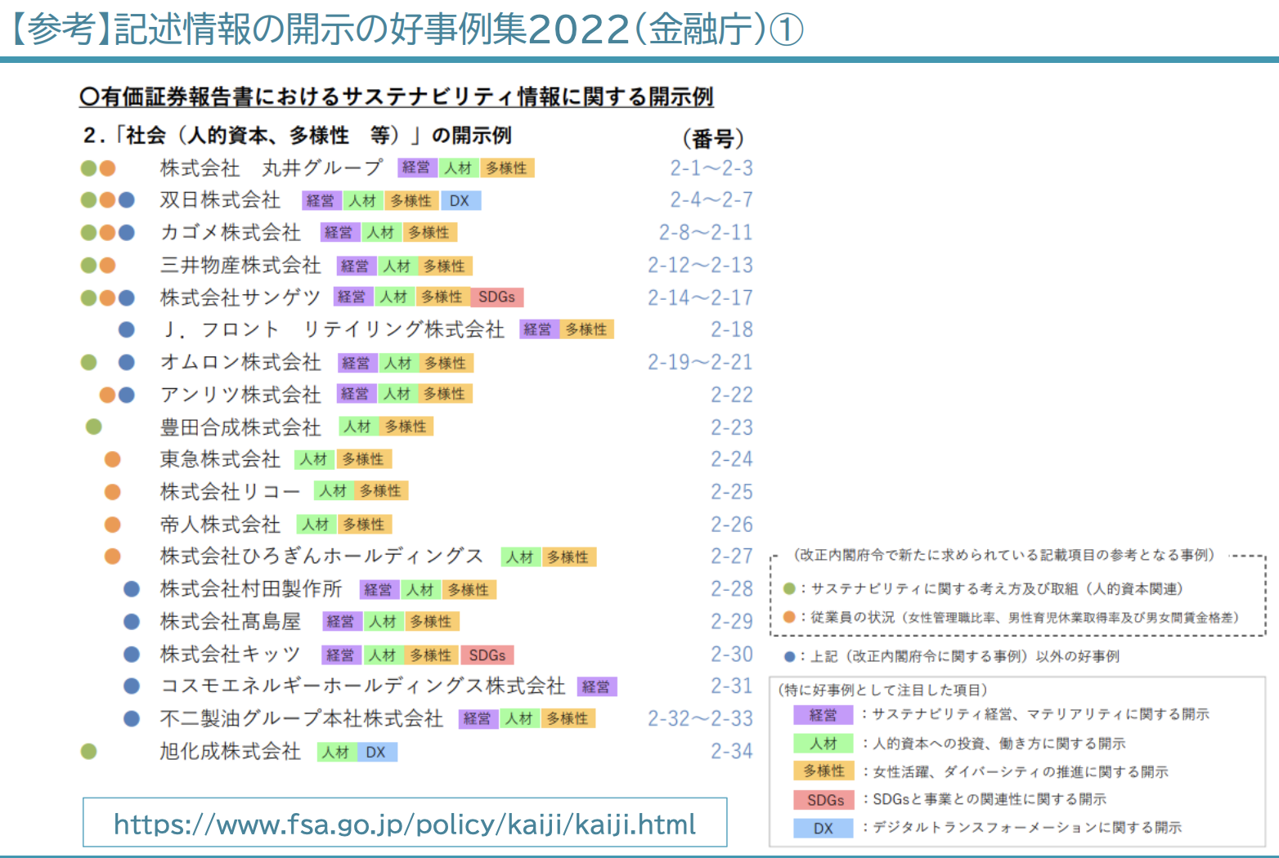Click the orange dot beside 株式会社リコー

tap(113, 492)
